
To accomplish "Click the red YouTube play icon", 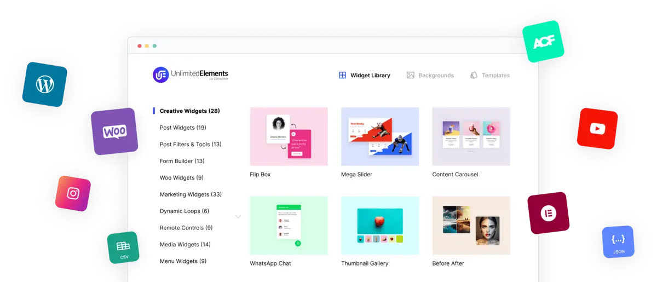I will click(x=597, y=129).
